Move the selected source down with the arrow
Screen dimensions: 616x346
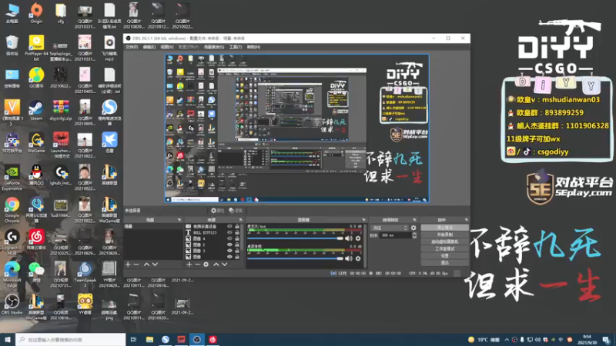pyautogui.click(x=224, y=264)
